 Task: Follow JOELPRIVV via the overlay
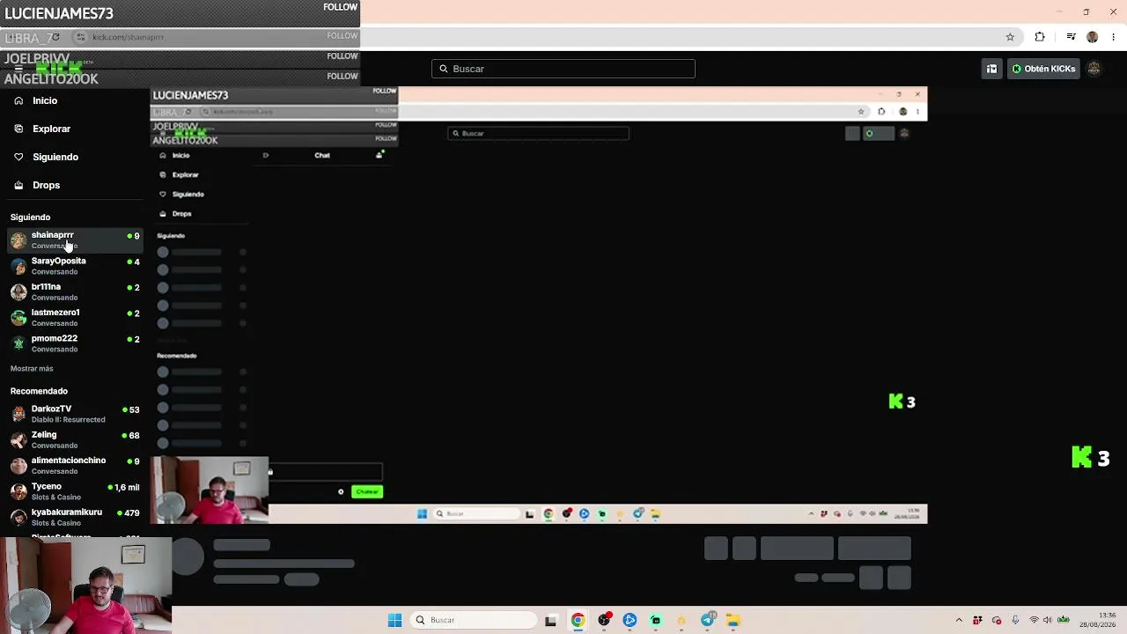[342, 56]
